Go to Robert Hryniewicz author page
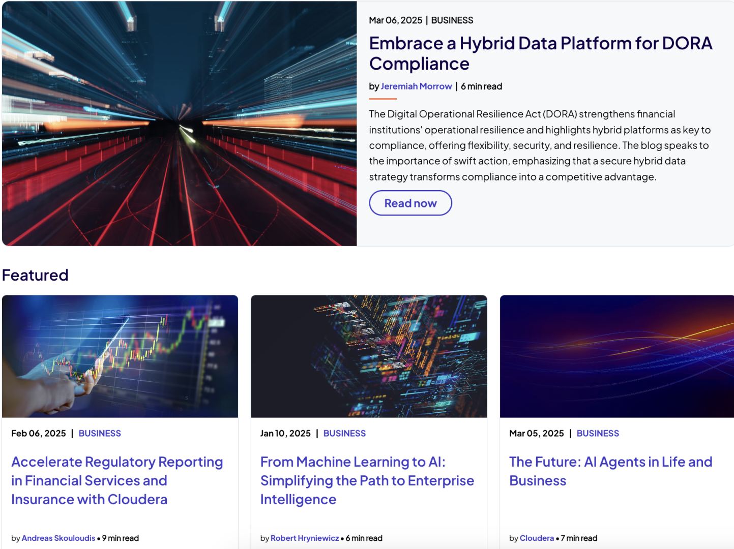The height and width of the screenshot is (549, 734). tap(305, 538)
